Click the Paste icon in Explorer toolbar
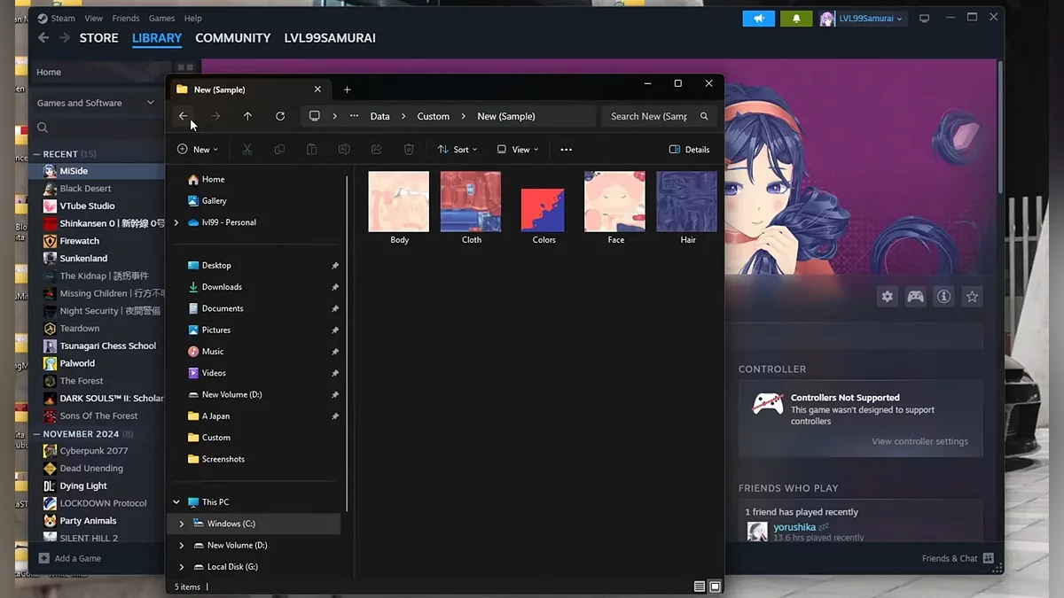1064x598 pixels. [x=311, y=150]
